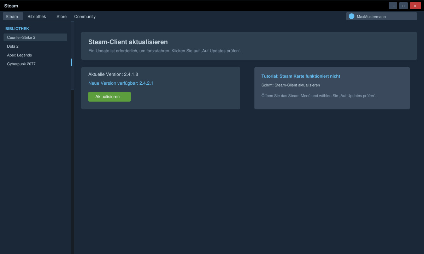Open the Steam menu
This screenshot has width=424, height=254.
[x=13, y=17]
